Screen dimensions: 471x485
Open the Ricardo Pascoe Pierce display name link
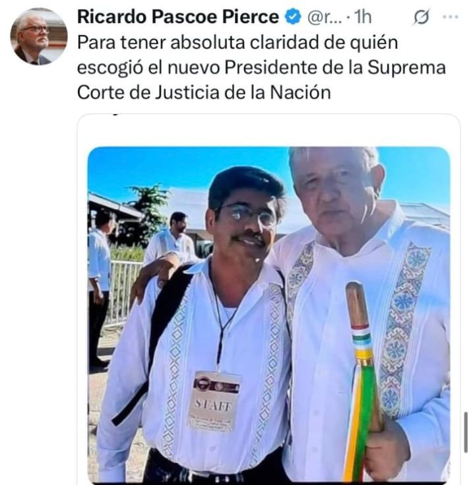pos(178,16)
